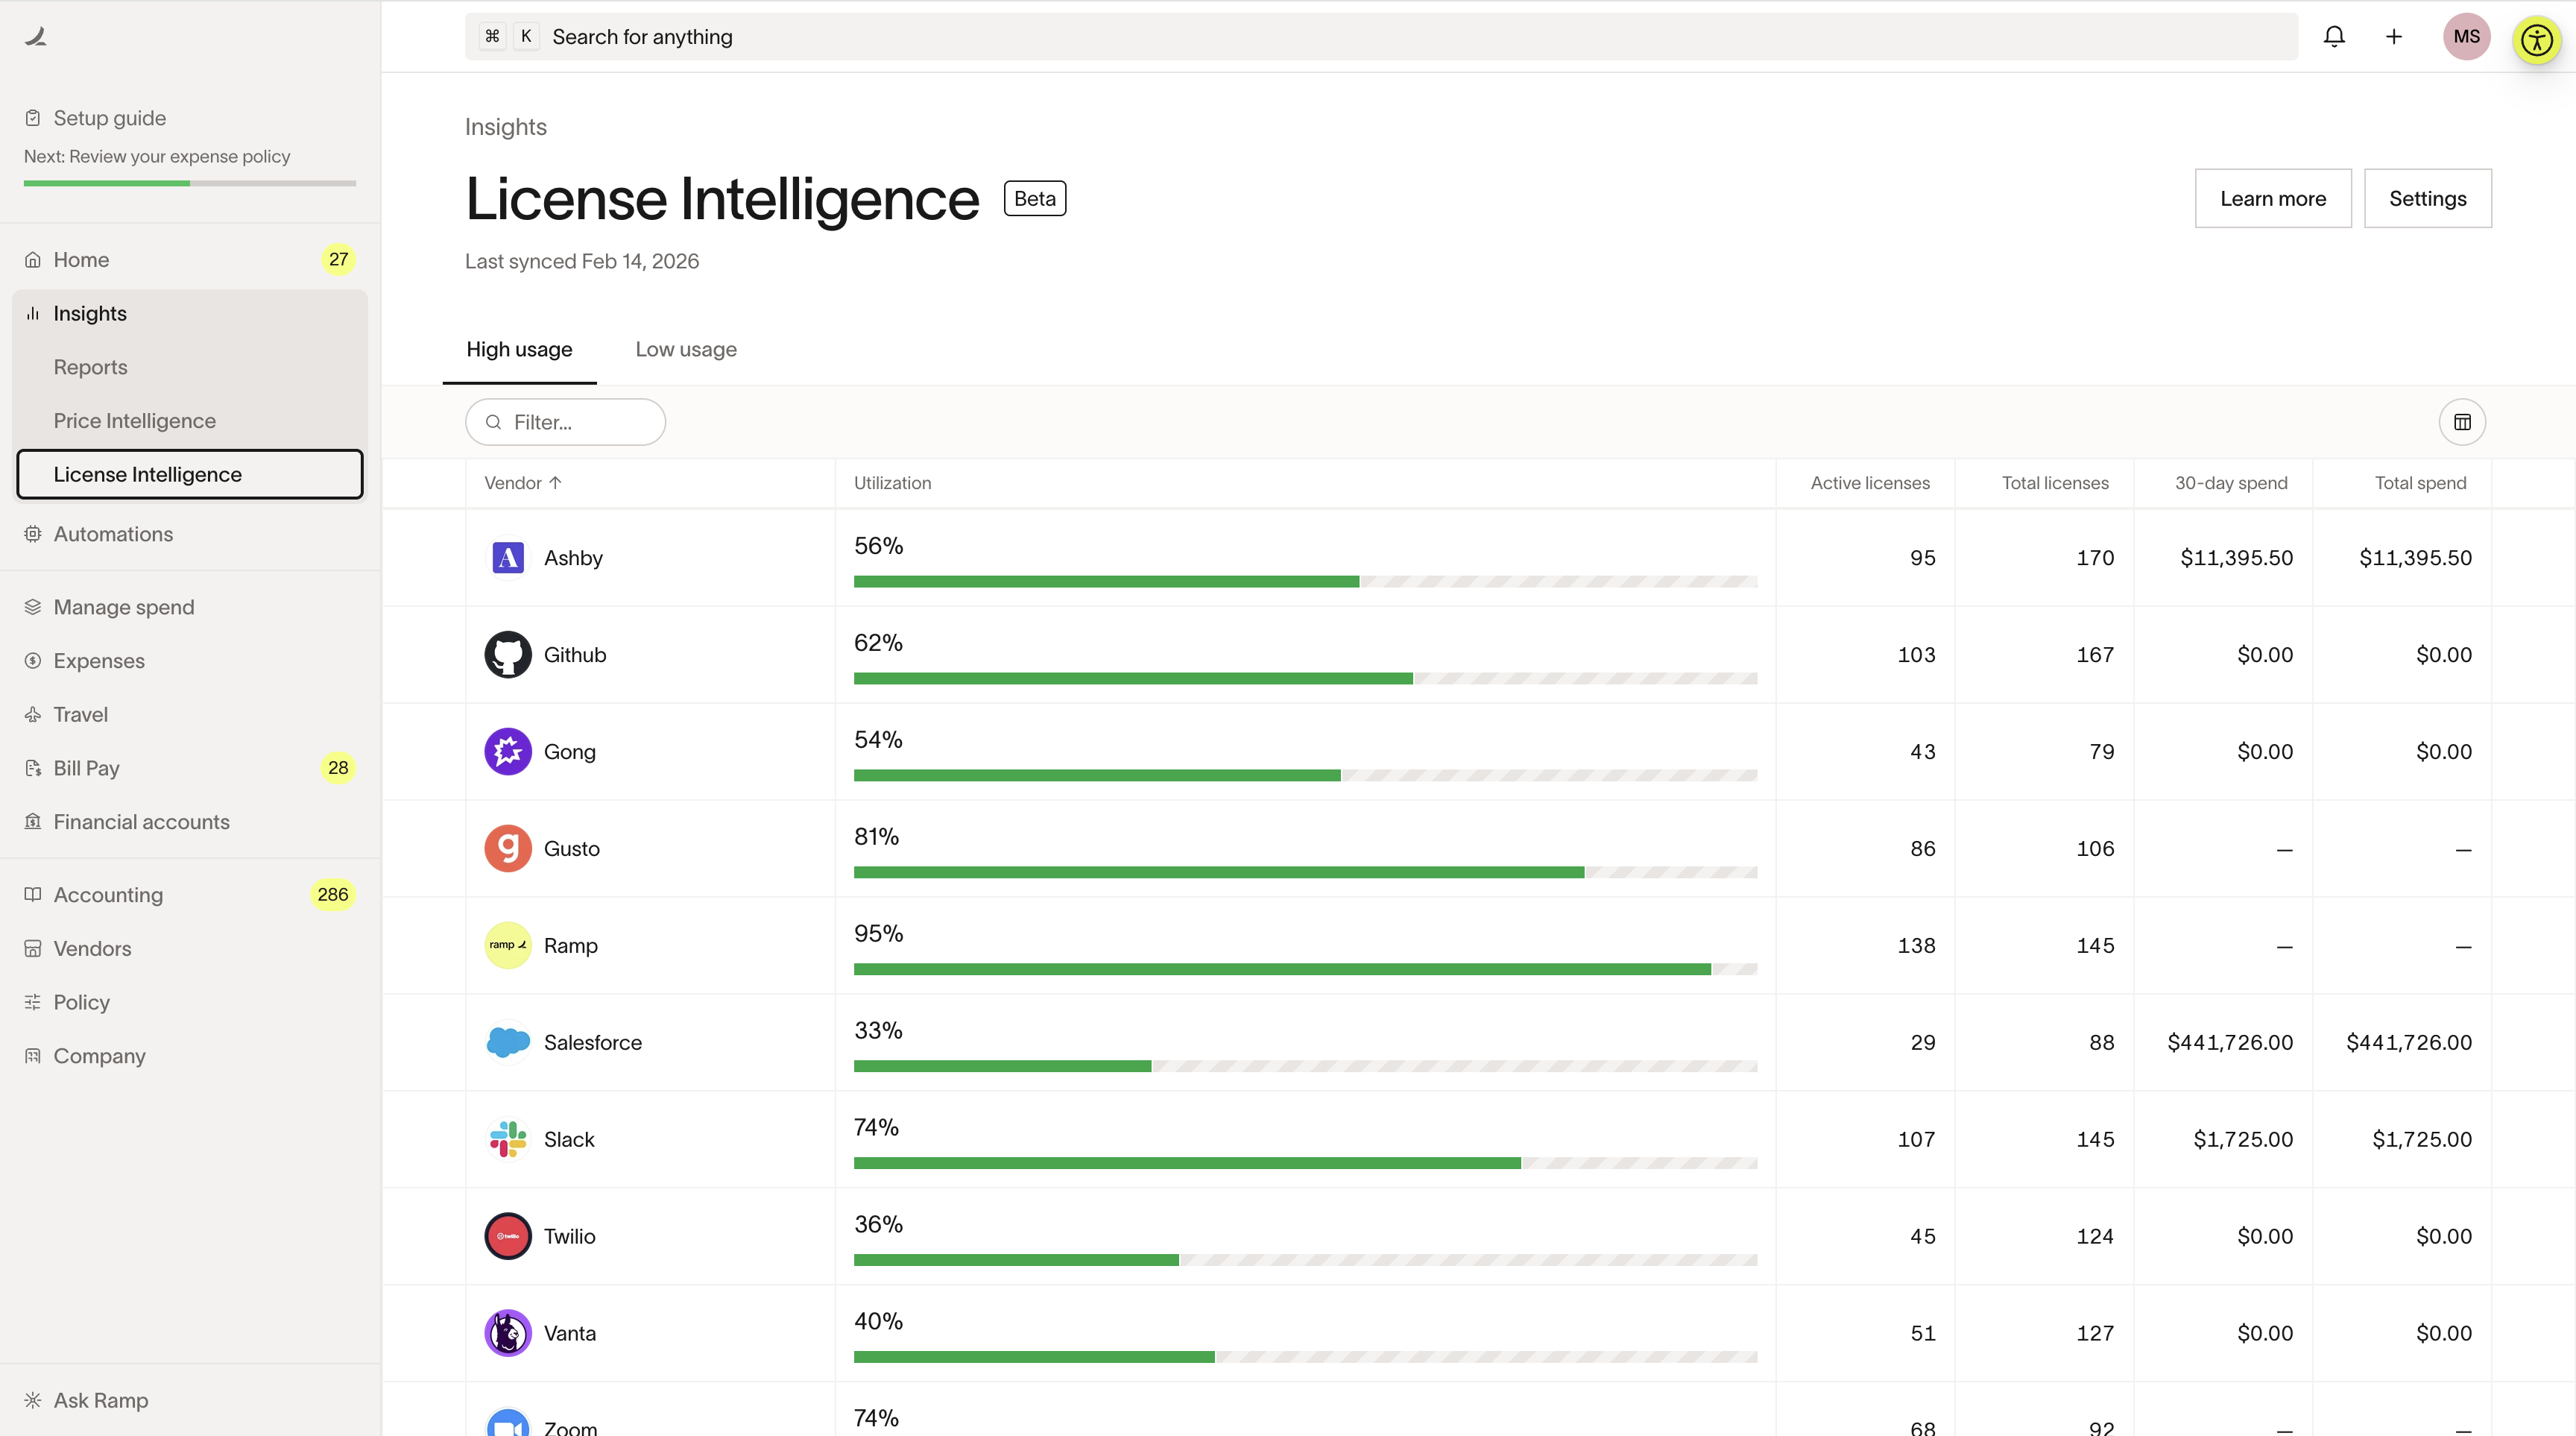The image size is (2576, 1436).
Task: Click the Salesforce 33% utilization bar
Action: (x=1305, y=1066)
